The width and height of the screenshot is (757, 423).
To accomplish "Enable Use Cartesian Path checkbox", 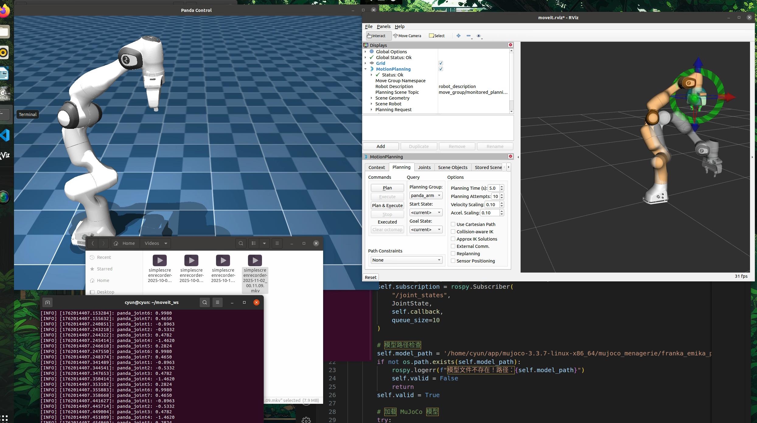I will point(453,224).
